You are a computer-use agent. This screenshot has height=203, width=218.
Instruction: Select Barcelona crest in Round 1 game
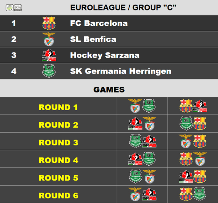pos(186,106)
